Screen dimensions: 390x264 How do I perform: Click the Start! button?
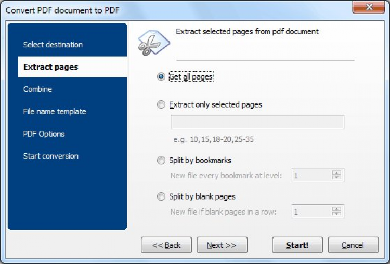[297, 245]
